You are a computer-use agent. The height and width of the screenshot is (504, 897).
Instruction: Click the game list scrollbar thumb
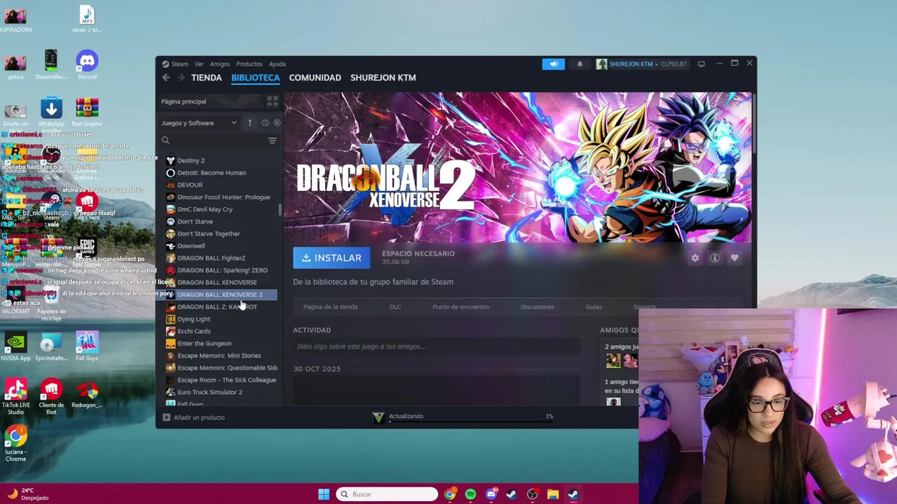point(280,209)
